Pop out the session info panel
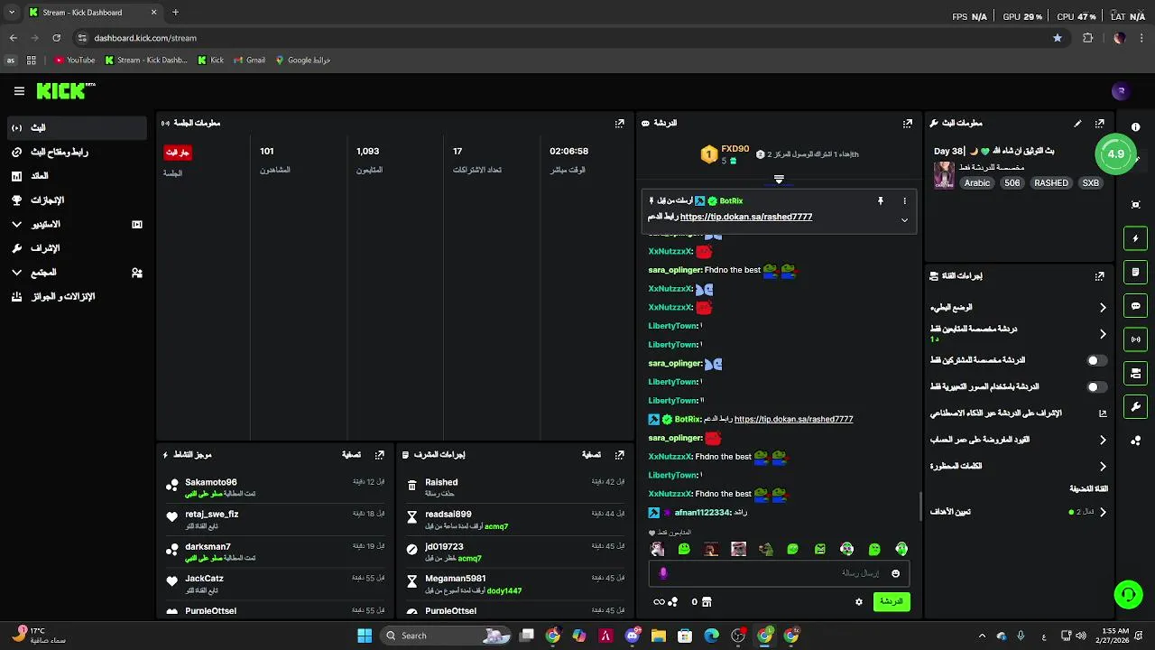The height and width of the screenshot is (650, 1155). [x=620, y=123]
